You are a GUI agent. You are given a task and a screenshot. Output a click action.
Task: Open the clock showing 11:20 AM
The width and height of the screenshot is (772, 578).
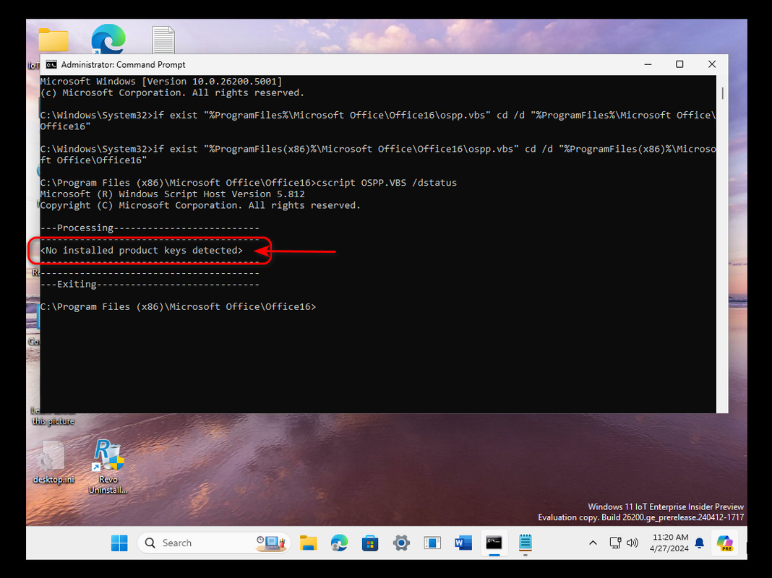669,543
